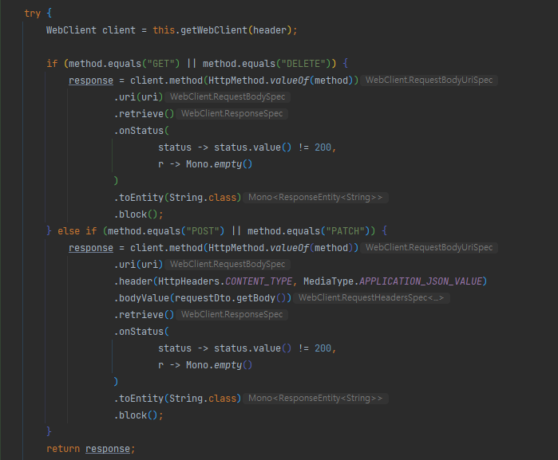Click the "DELETE" string literal

[x=303, y=64]
